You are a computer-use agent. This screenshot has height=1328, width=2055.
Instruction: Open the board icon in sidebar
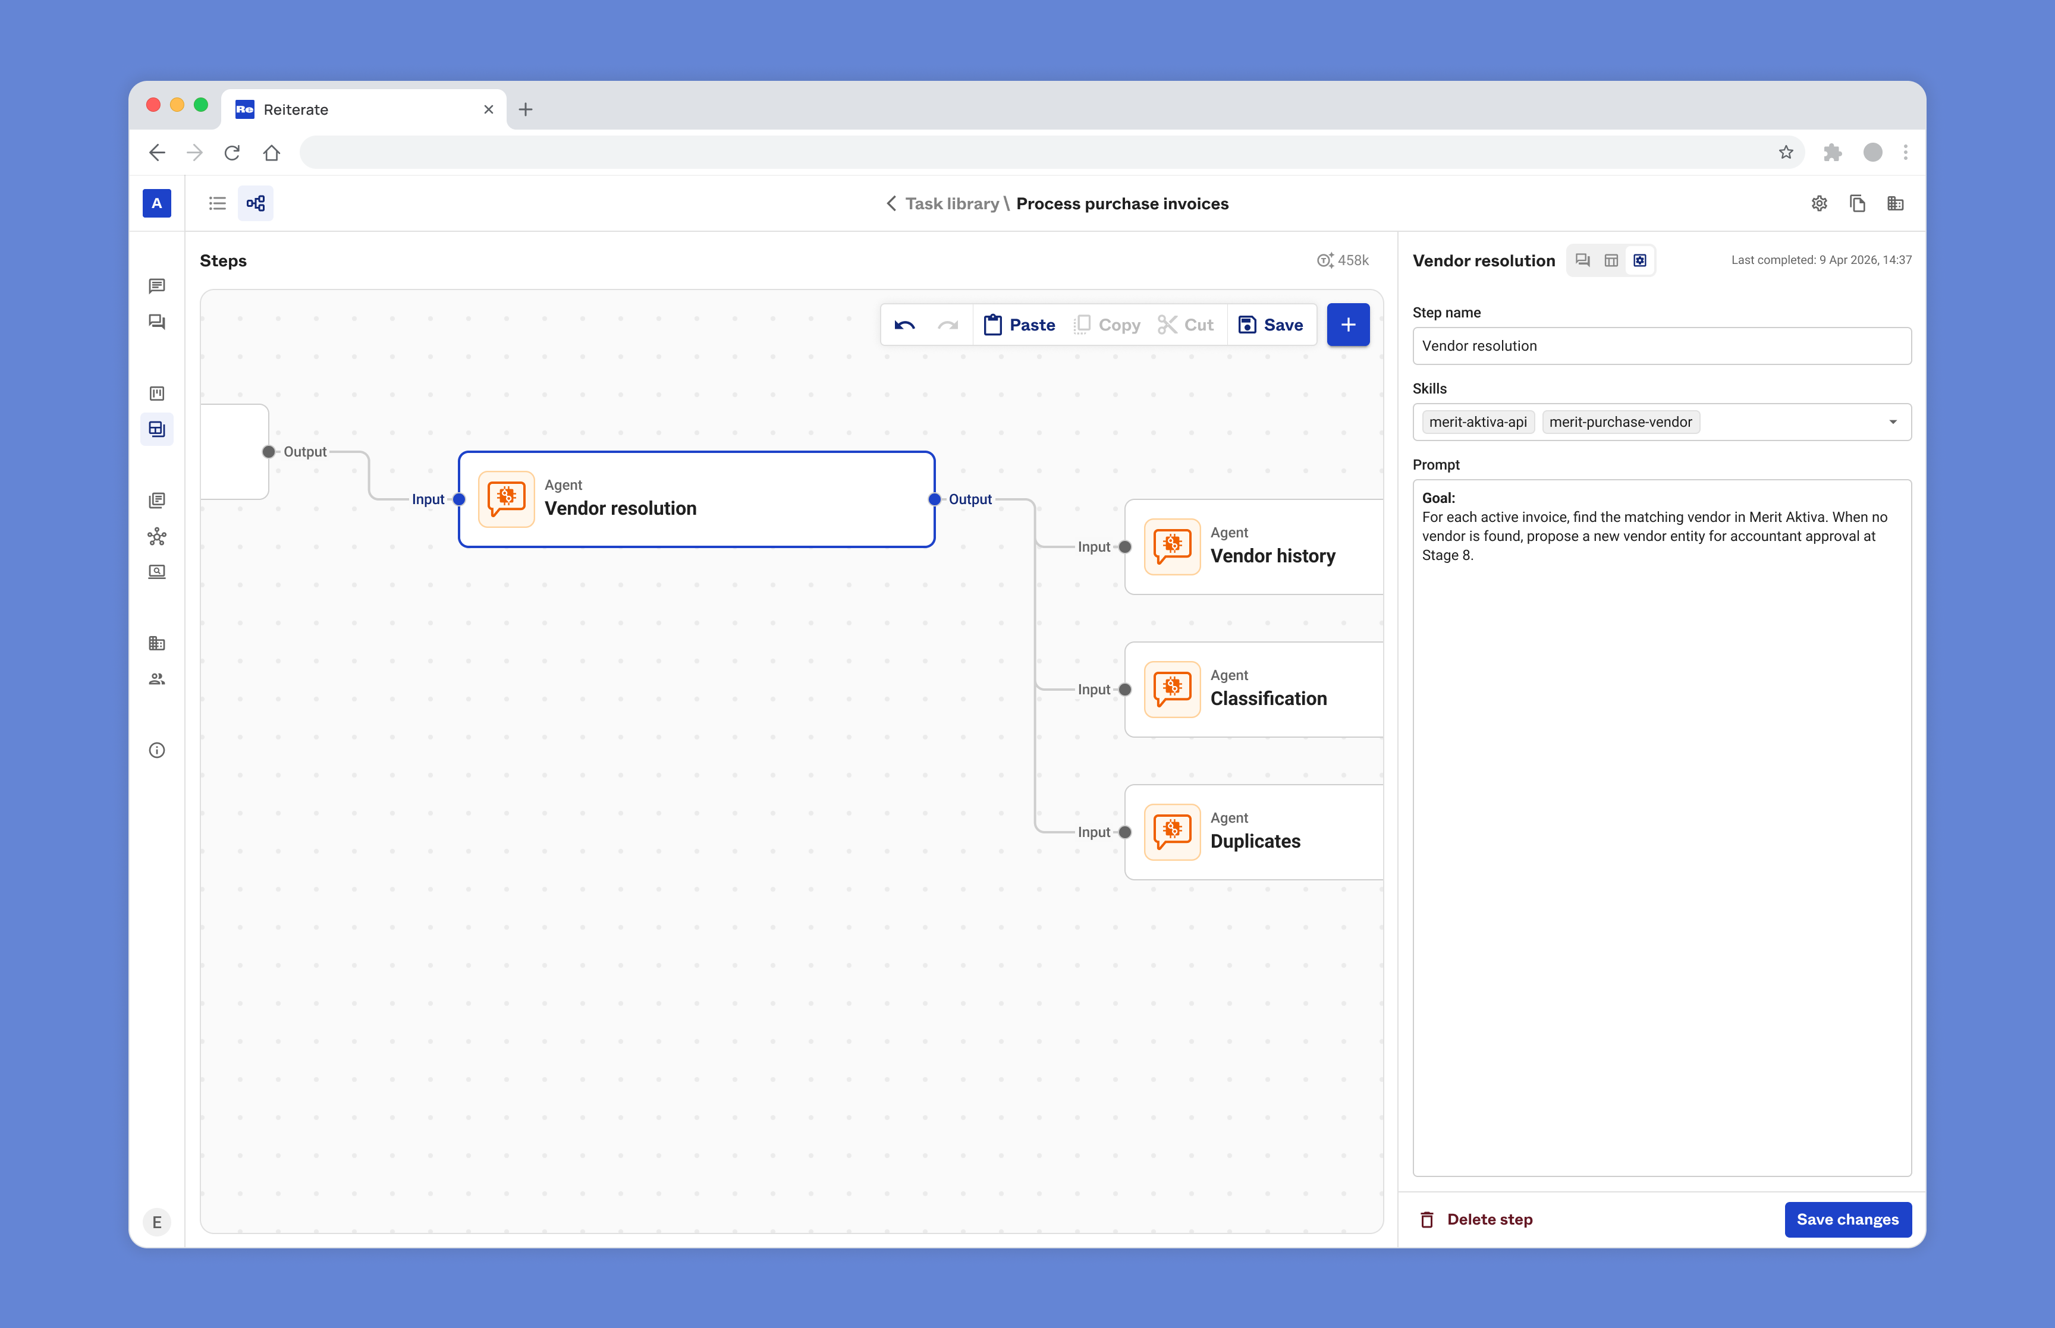(x=156, y=393)
